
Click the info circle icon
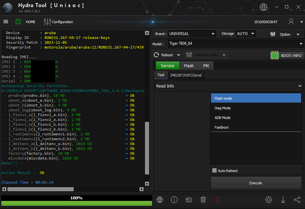click(x=174, y=200)
